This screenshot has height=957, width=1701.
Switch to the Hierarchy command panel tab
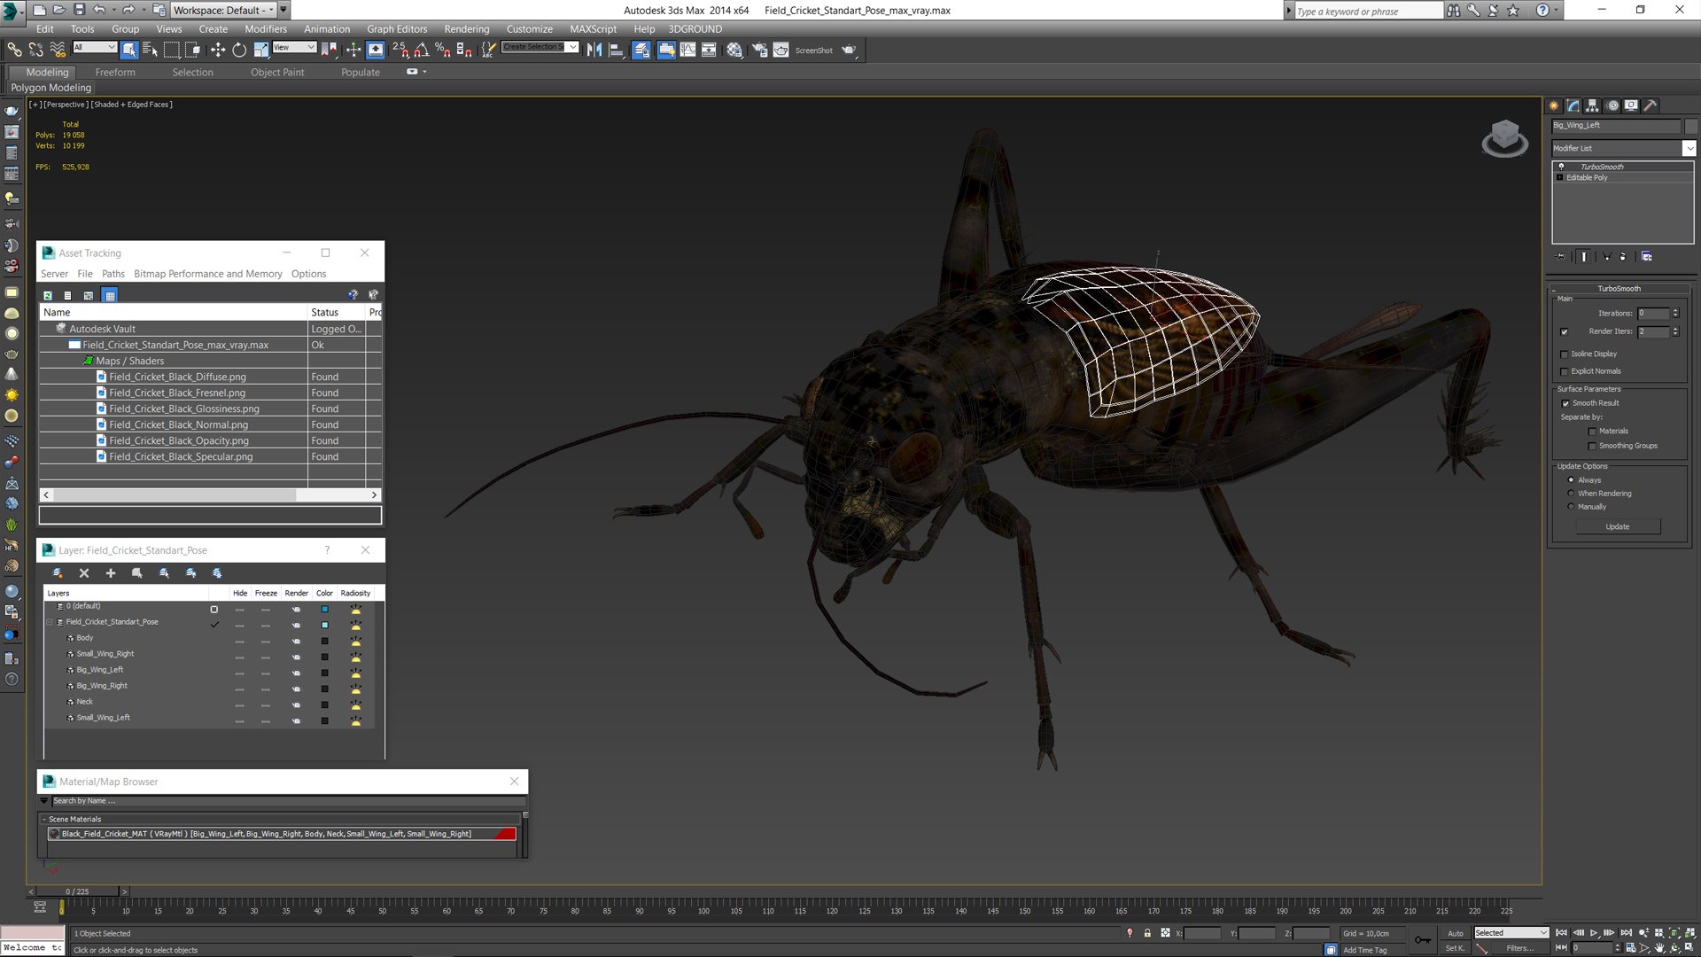coord(1592,105)
